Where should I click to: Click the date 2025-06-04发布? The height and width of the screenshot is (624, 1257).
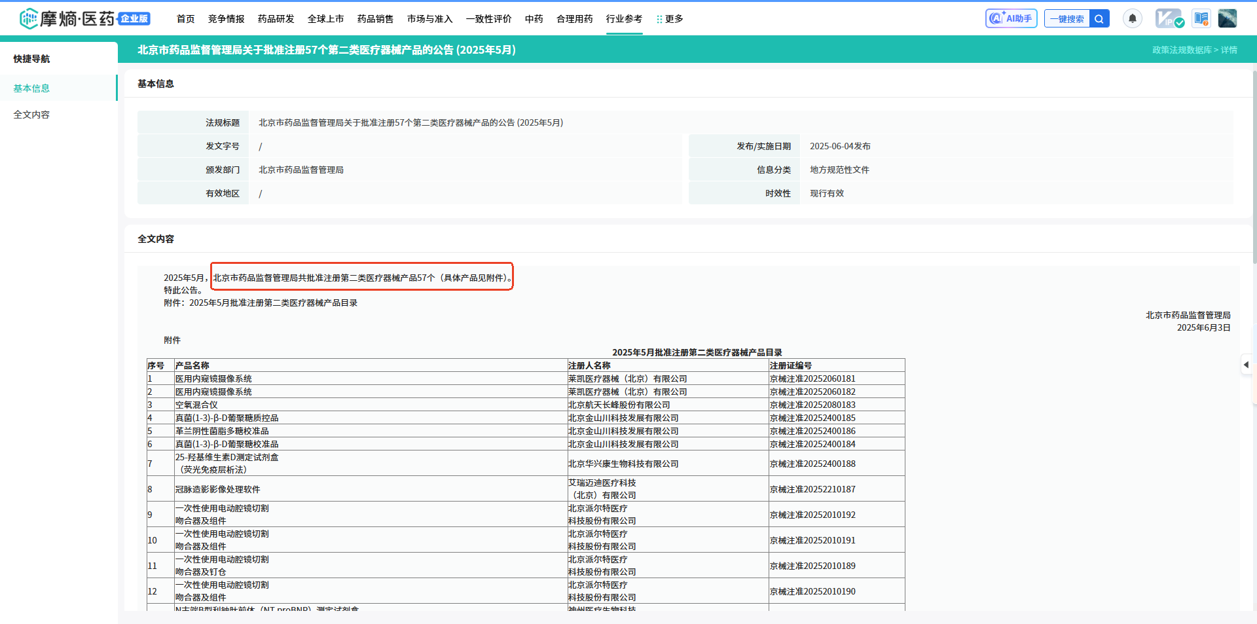pos(840,146)
